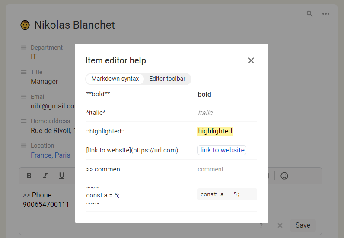The height and width of the screenshot is (238, 344).
Task: Open the France, Paris location link
Action: click(50, 155)
